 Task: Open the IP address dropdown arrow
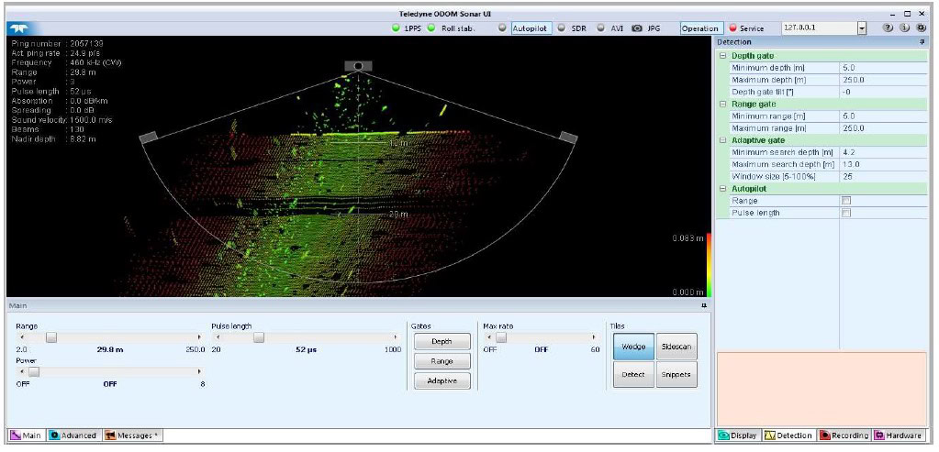[862, 28]
